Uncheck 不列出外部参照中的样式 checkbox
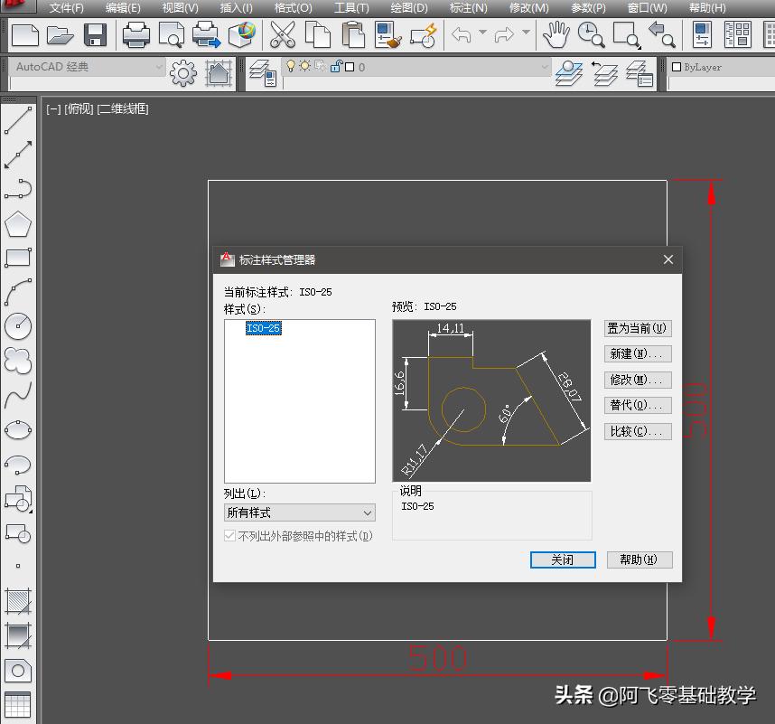 [229, 535]
